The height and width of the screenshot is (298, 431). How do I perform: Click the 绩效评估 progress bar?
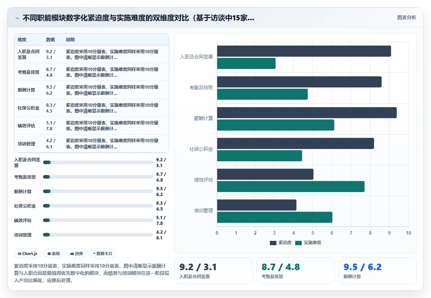click(x=98, y=220)
